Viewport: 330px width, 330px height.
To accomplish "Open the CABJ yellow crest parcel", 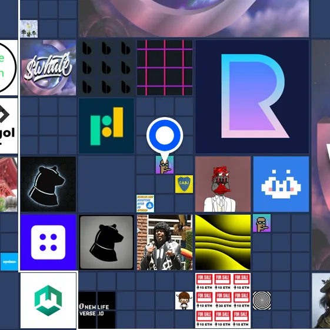I will point(184,184).
